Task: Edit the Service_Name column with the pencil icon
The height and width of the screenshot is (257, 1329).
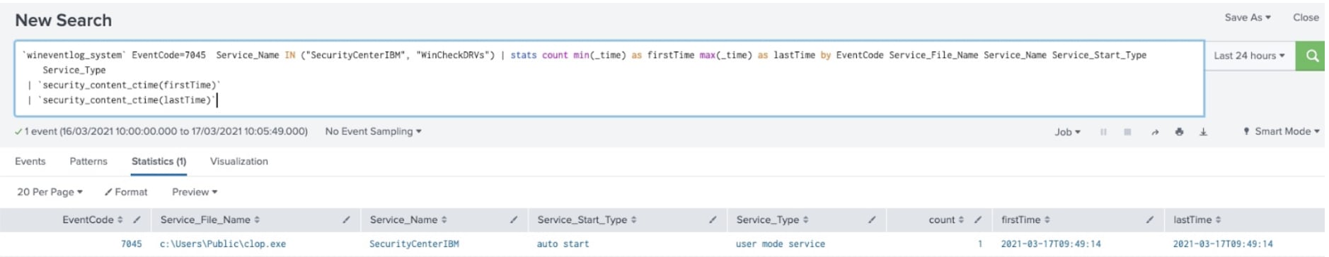Action: [513, 220]
